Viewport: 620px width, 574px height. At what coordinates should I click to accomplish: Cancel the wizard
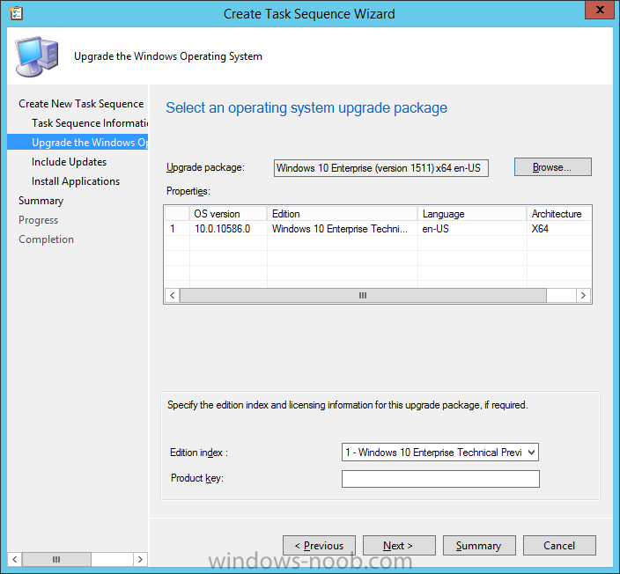559,546
